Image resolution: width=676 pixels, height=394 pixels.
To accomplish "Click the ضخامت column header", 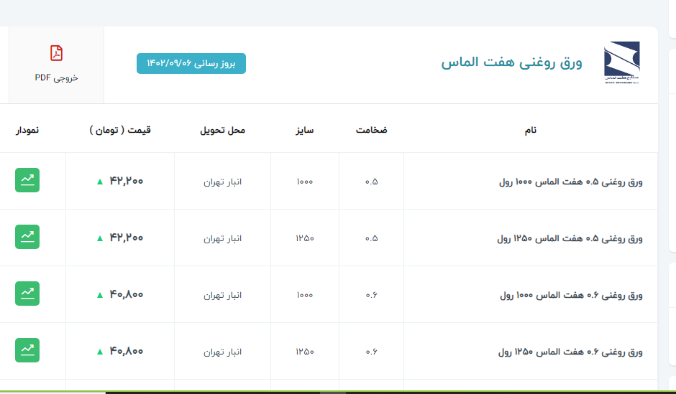I will 371,130.
